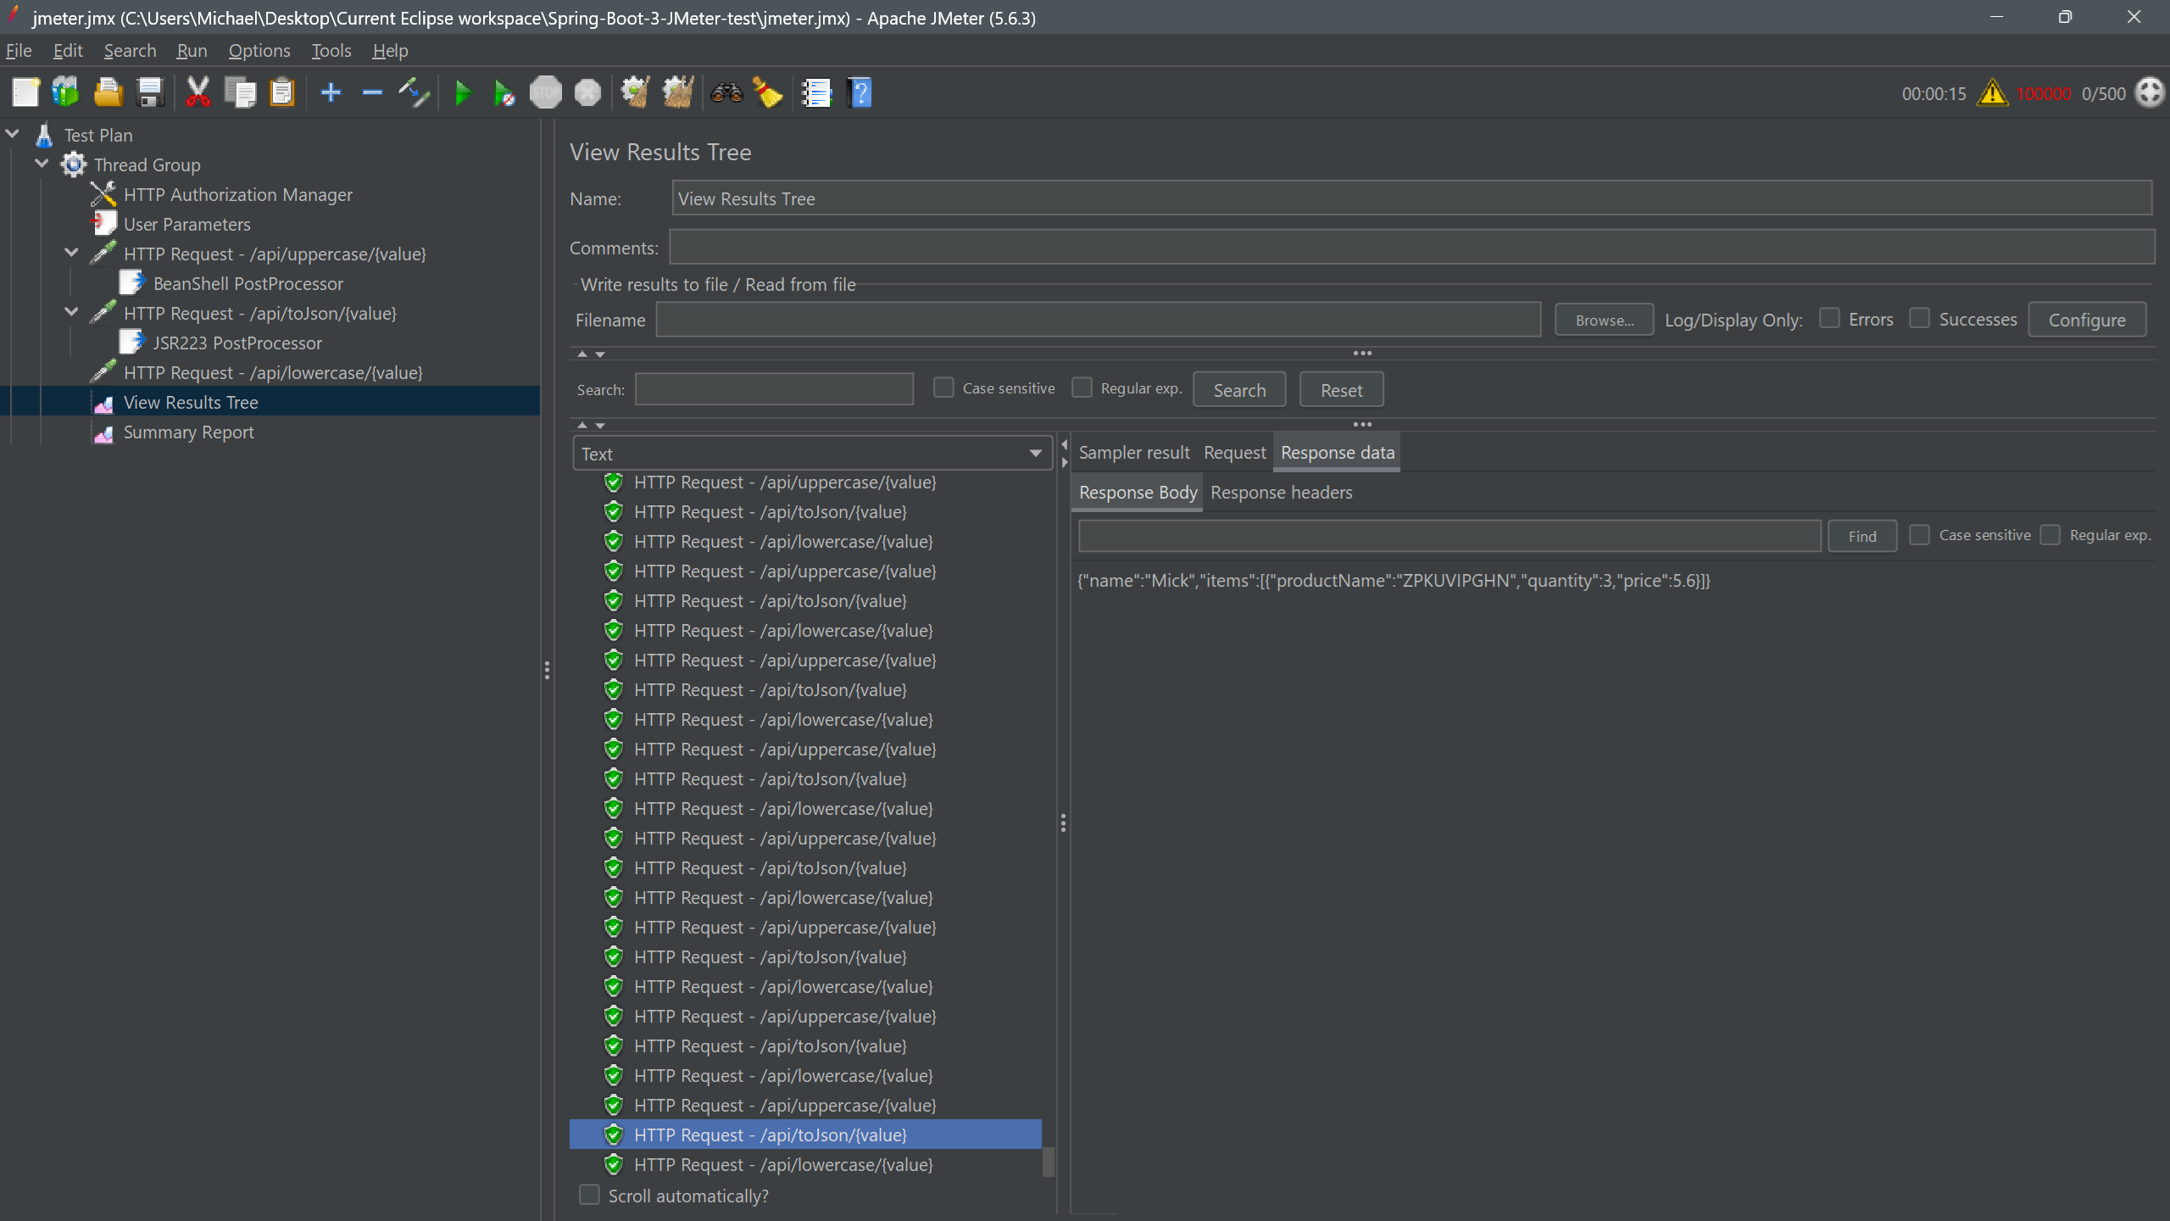Click the remote engines globe icon
Viewport: 2170px width, 1221px height.
click(2150, 92)
